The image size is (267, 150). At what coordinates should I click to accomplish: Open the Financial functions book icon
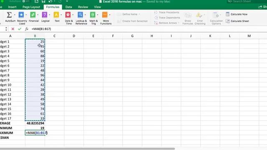(33, 15)
